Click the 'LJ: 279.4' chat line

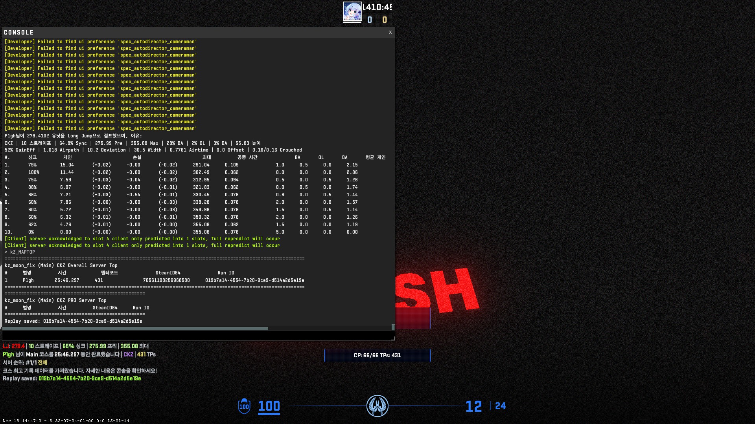(x=75, y=346)
